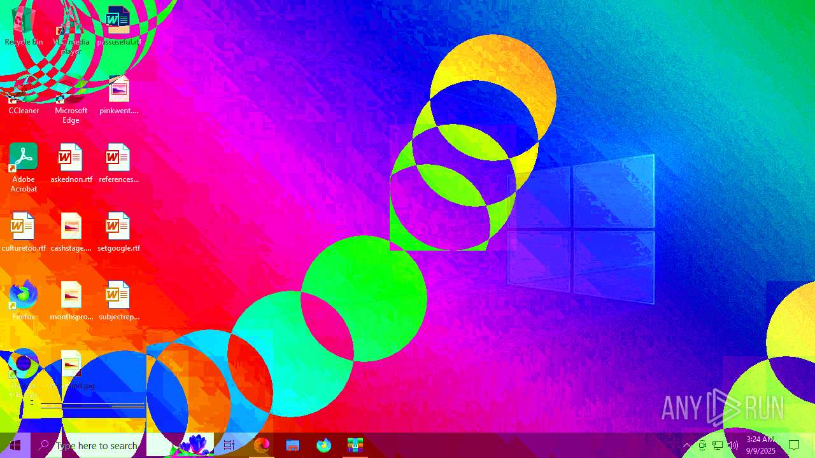The image size is (815, 458).
Task: Select the subjectrep document icon
Action: [x=118, y=301]
